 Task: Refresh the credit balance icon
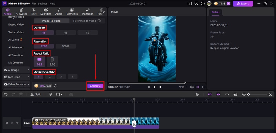point(56,86)
